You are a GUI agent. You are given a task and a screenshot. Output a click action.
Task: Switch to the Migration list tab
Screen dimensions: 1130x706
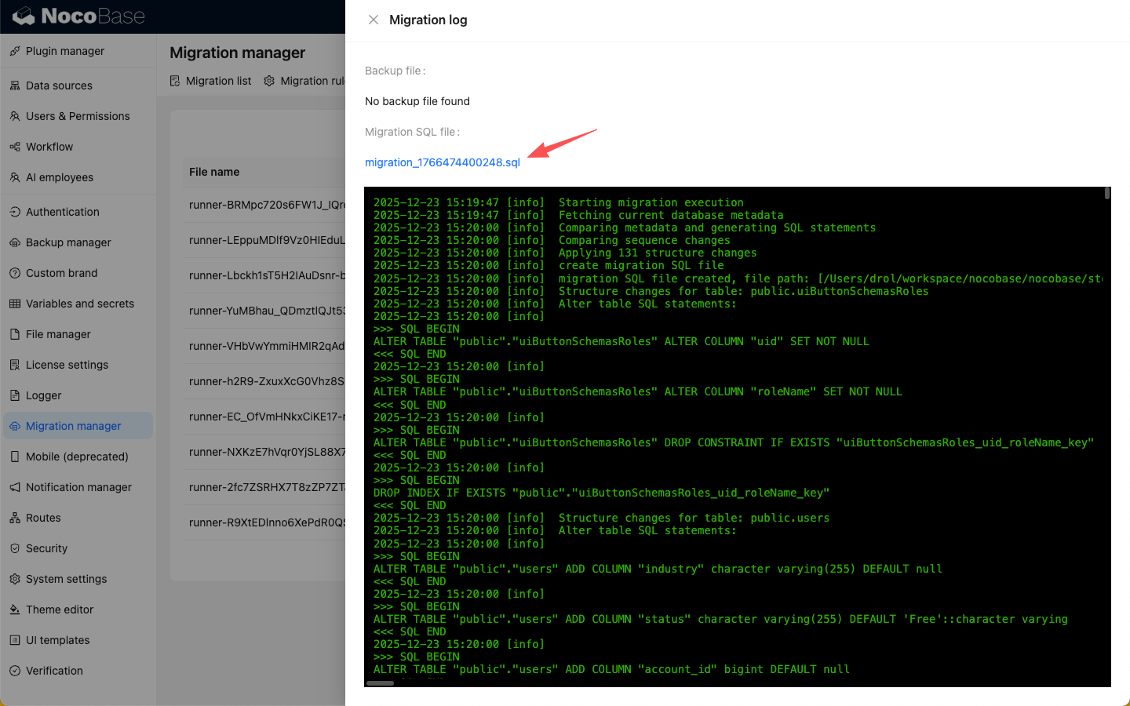click(x=211, y=81)
